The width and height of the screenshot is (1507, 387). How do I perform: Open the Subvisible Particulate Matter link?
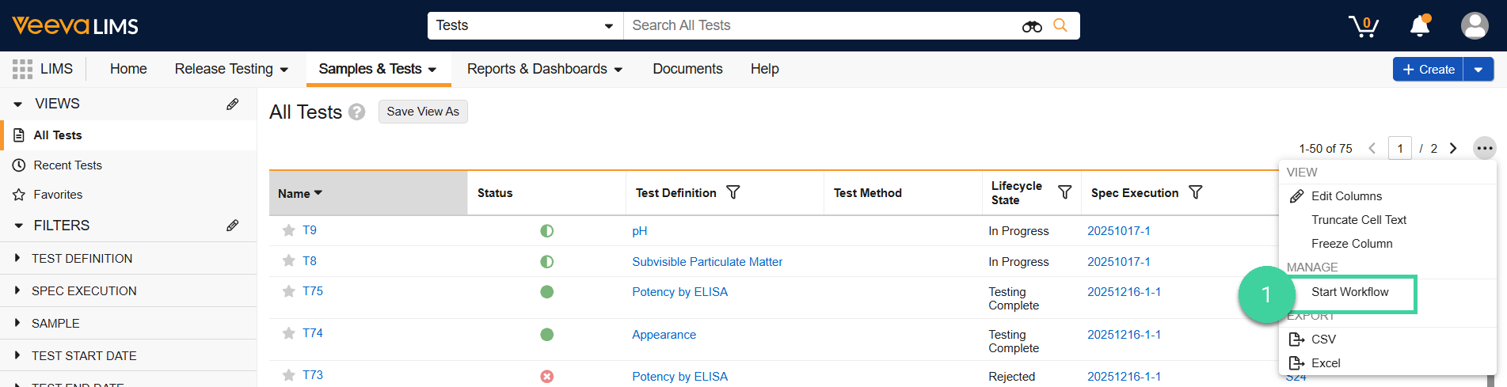pos(706,262)
